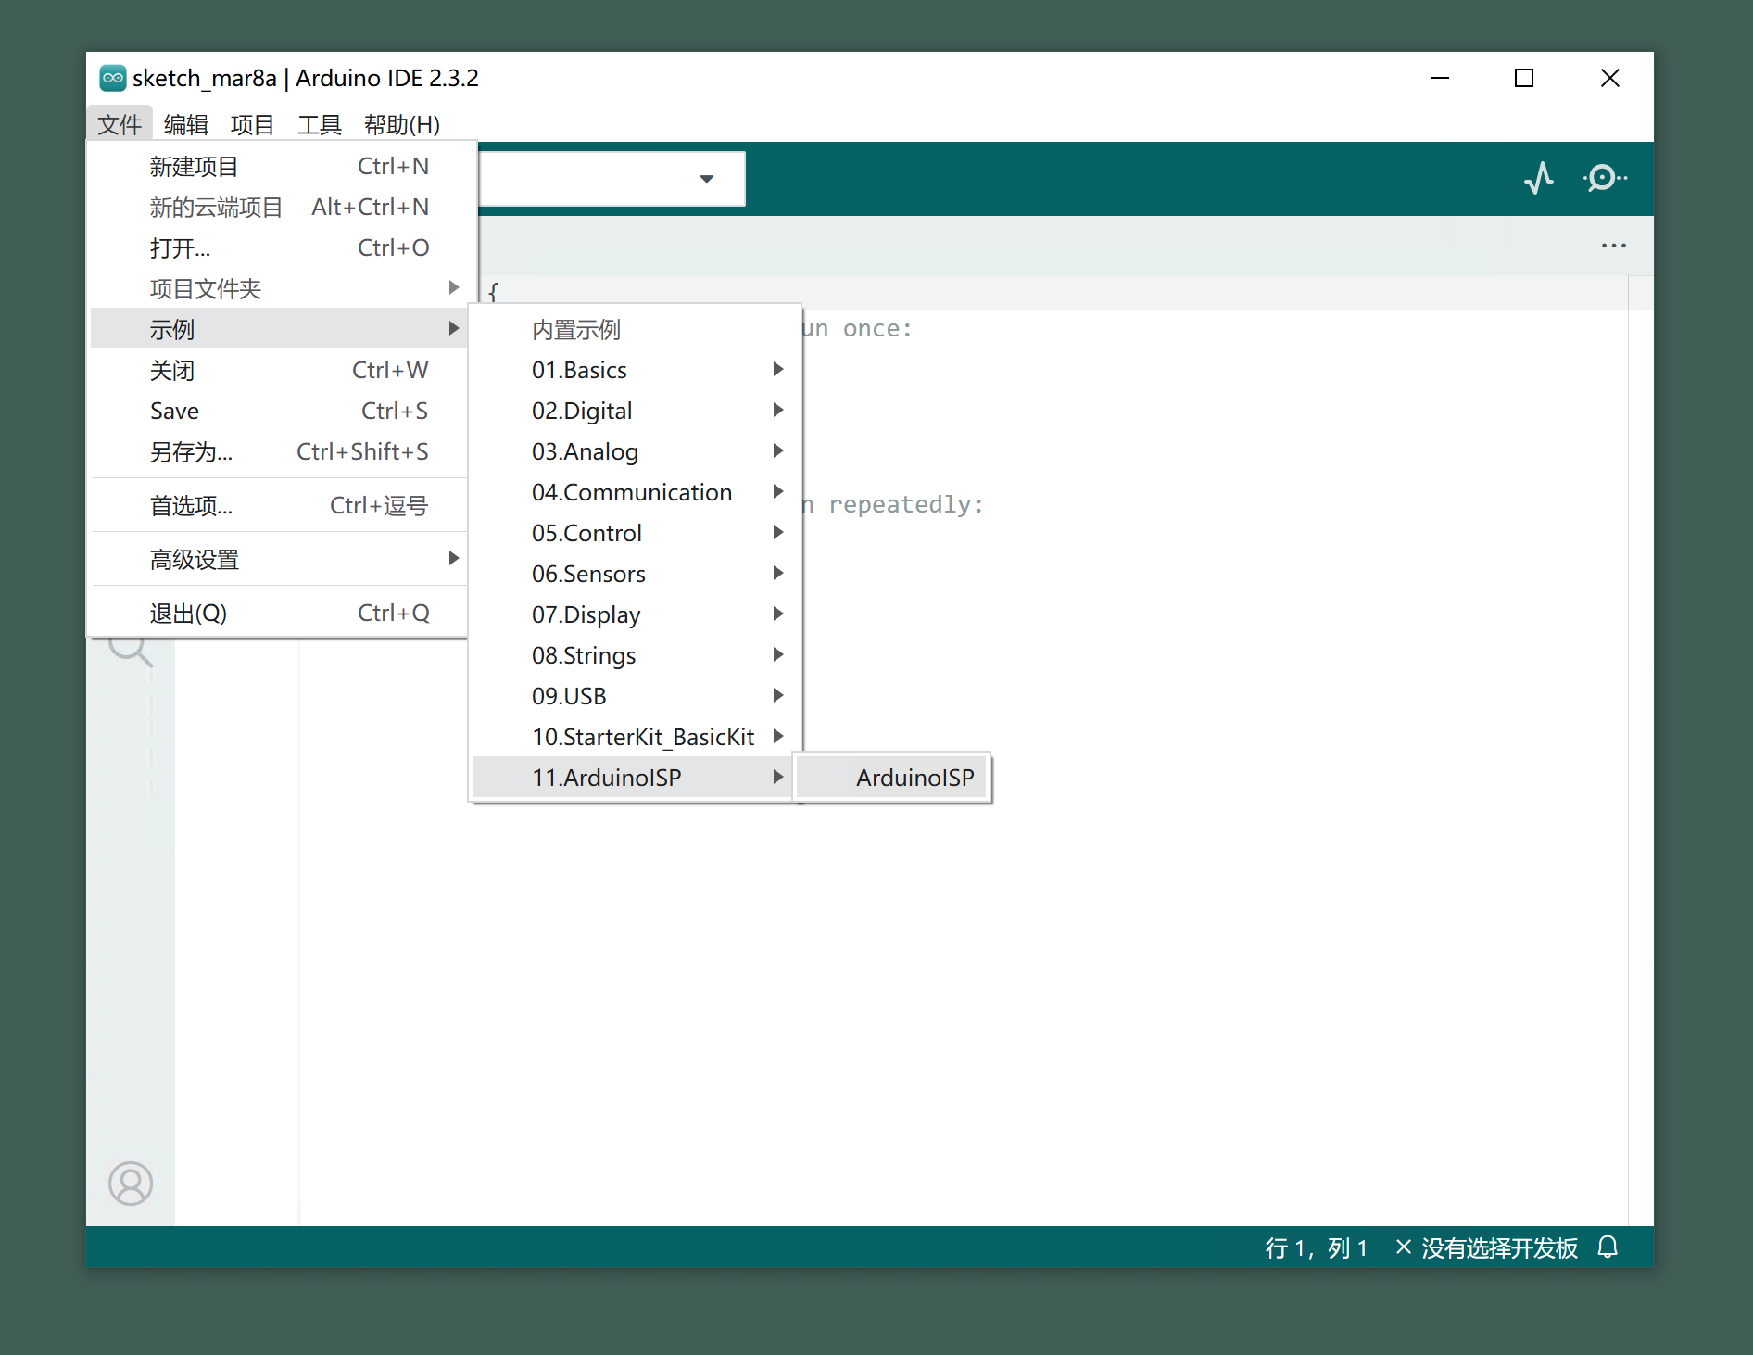Click the three-dot editor options icon
This screenshot has width=1753, height=1355.
(x=1613, y=246)
